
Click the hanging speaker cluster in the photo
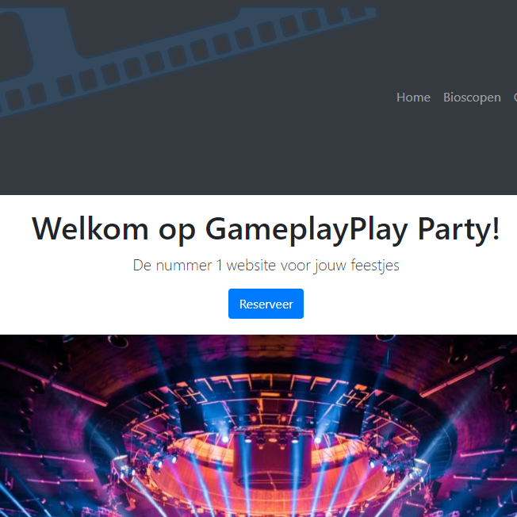pyautogui.click(x=272, y=460)
